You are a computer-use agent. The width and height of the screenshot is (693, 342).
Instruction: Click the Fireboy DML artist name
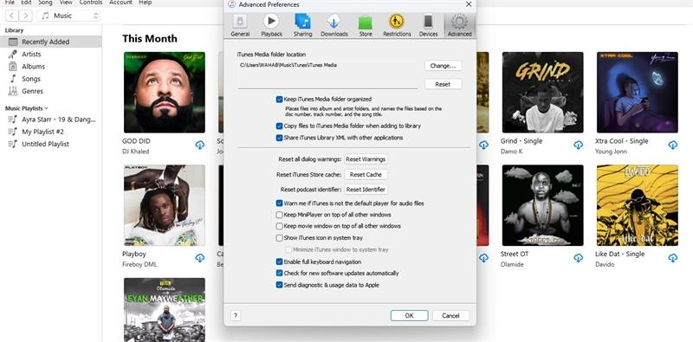pyautogui.click(x=139, y=265)
